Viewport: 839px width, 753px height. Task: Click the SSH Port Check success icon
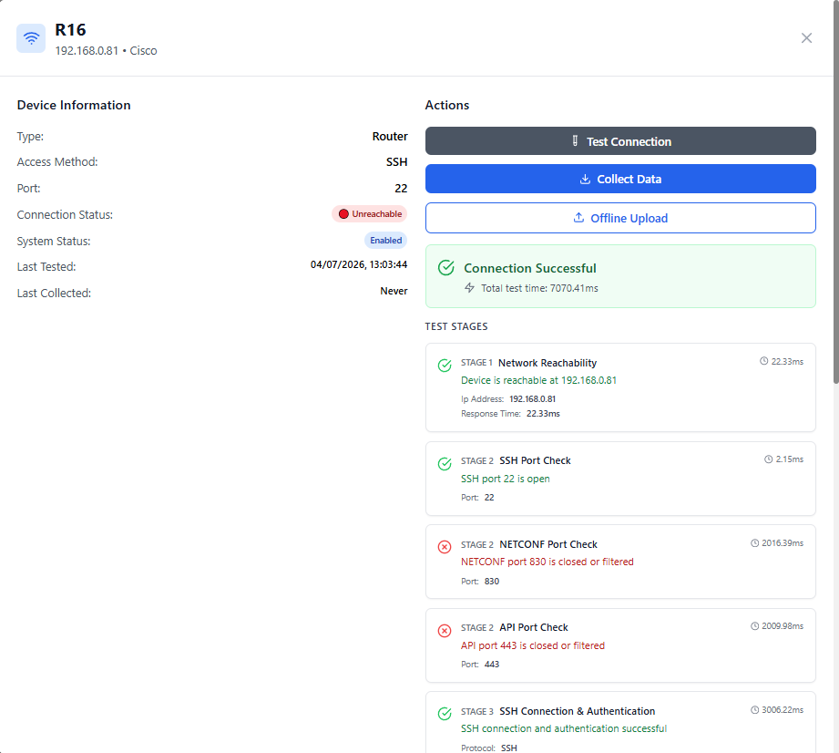coord(445,464)
